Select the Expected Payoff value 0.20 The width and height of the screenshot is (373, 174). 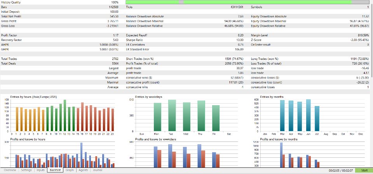(241, 35)
